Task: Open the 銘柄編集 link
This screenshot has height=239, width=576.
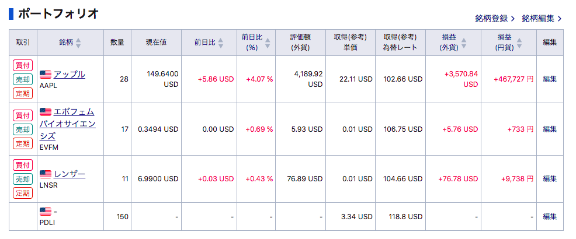Action: [x=542, y=18]
